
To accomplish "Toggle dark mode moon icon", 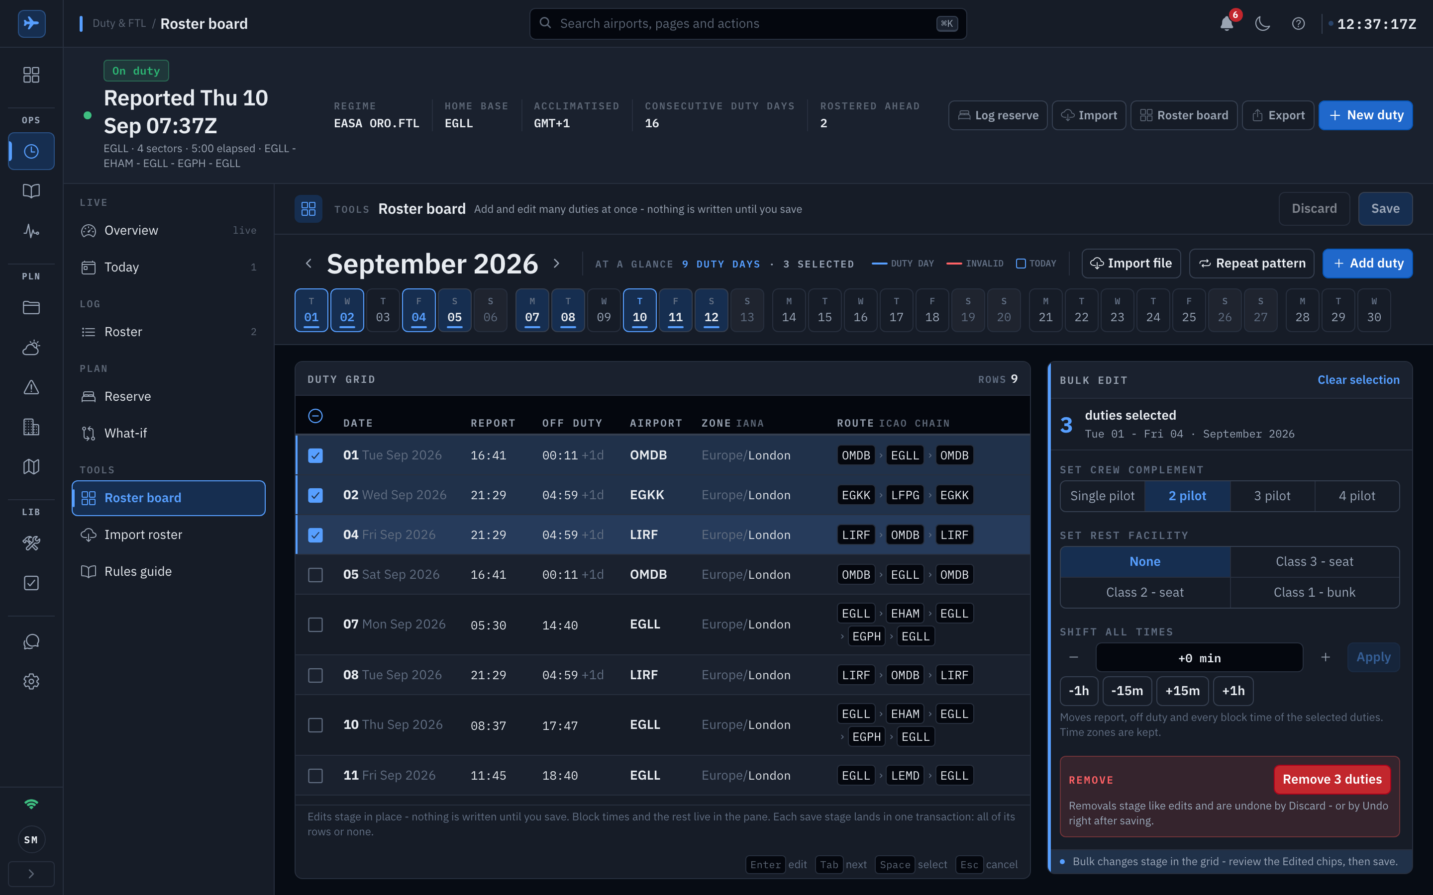I will point(1262,24).
